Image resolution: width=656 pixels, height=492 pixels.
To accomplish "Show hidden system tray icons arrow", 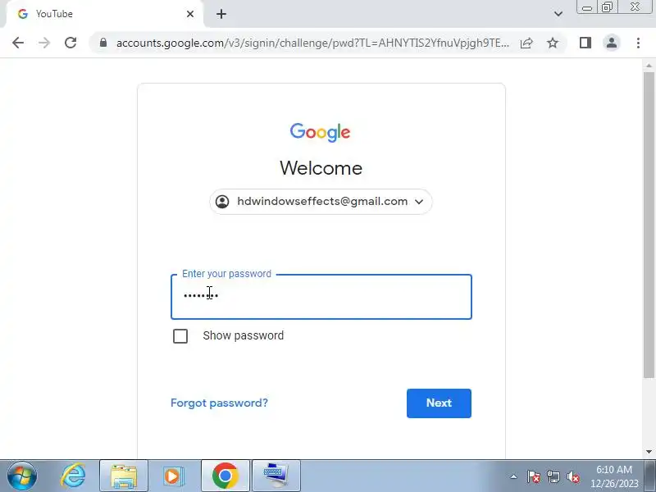I will point(514,476).
